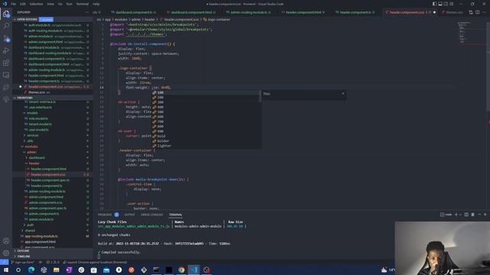Open the Windows Start menu
490x275 pixels.
(x=5, y=270)
